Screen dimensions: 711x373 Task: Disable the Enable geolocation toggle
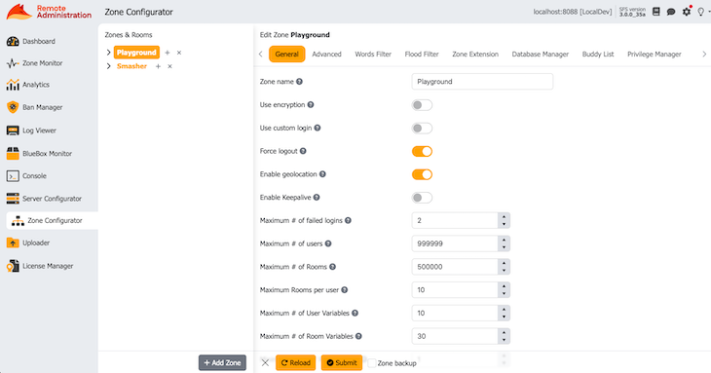(422, 174)
